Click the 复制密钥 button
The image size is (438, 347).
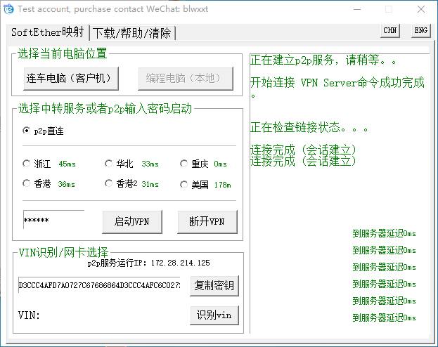tap(214, 286)
